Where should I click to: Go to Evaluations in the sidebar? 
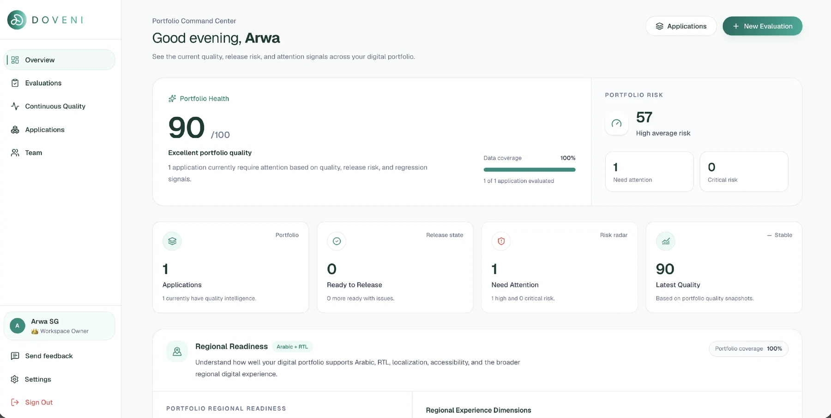point(59,83)
